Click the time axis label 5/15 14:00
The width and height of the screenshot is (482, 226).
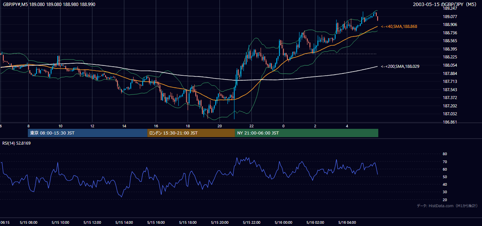pyautogui.click(x=124, y=223)
